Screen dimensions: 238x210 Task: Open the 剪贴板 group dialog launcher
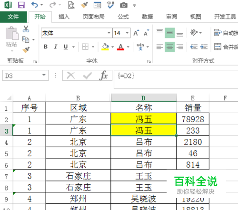point(35,61)
